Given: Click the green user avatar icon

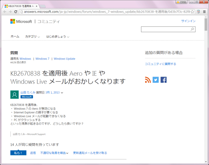Looking at the screenshot, I should (x=15, y=95).
